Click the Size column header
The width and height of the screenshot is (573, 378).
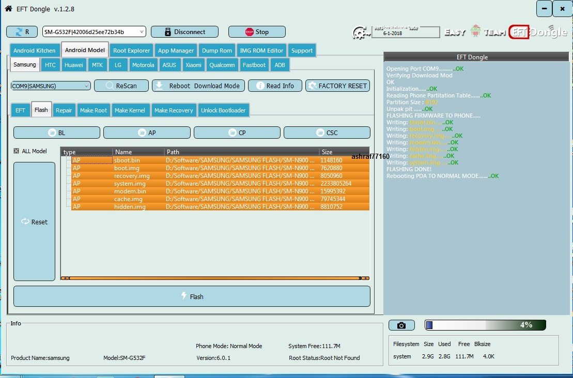pyautogui.click(x=344, y=152)
